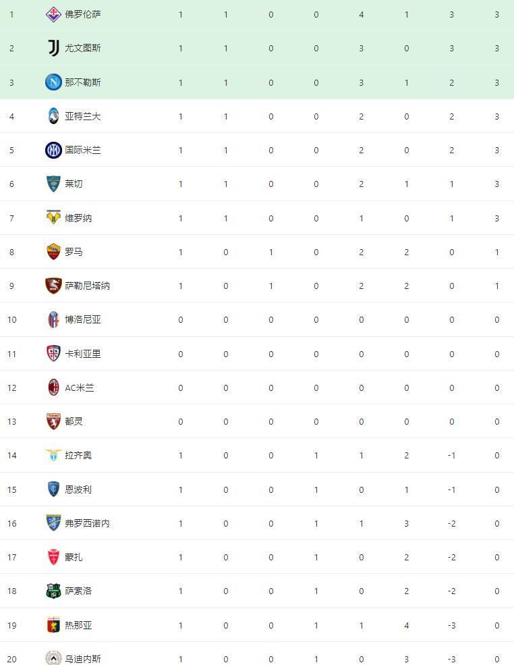Click the team name 萨勒尼塔纳
The image size is (514, 665).
point(87,286)
